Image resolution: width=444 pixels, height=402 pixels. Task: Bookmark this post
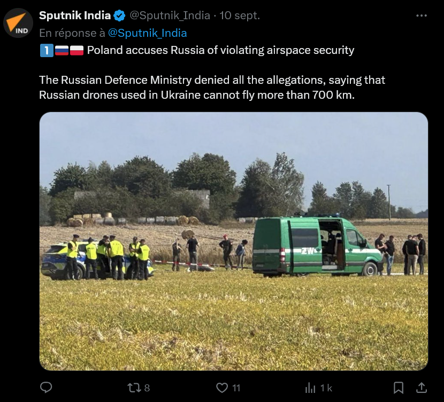pos(399,388)
